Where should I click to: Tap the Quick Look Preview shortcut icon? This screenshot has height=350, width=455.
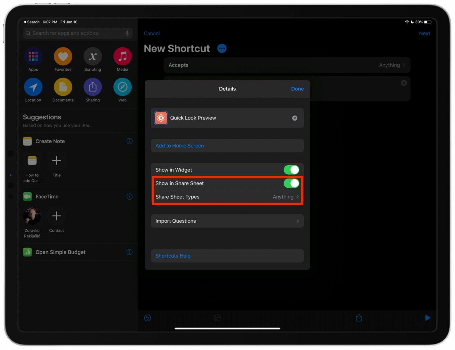click(161, 118)
